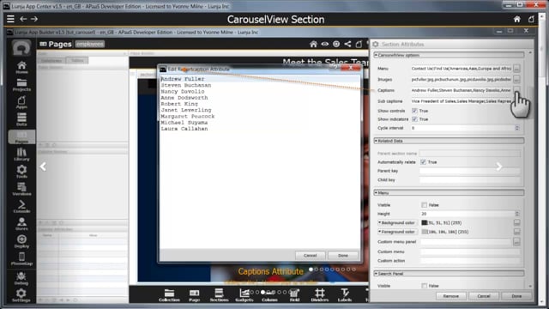Toggle the Menu section Visible checkbox
The image size is (549, 309).
425,205
